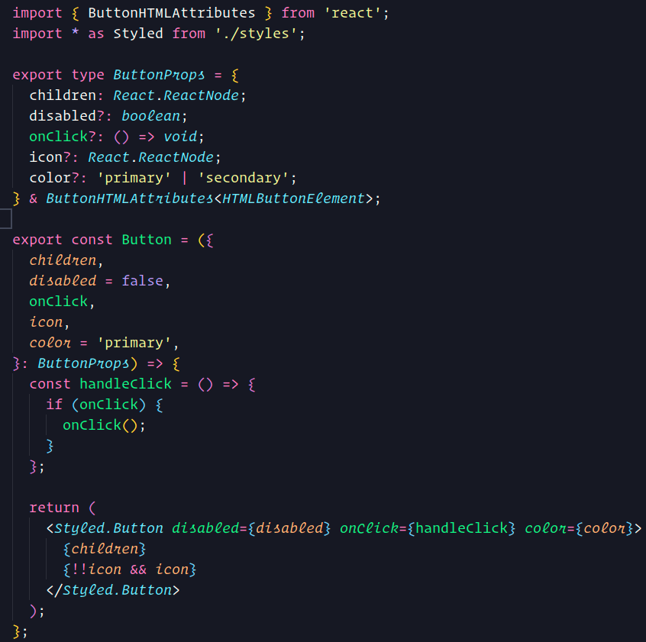Click the 'react' module string
The width and height of the screenshot is (646, 642).
(352, 13)
